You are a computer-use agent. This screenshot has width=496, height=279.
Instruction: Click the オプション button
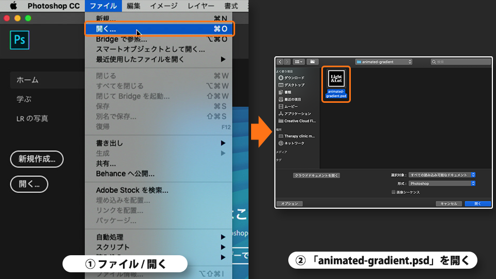click(x=289, y=204)
